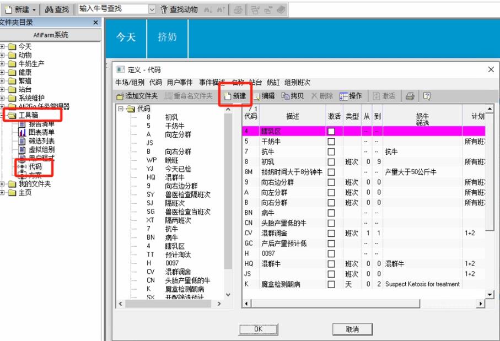Viewport: 500px width, 341px height.
Task: Click the 查找动物 icon in main toolbar
Action: click(x=164, y=9)
